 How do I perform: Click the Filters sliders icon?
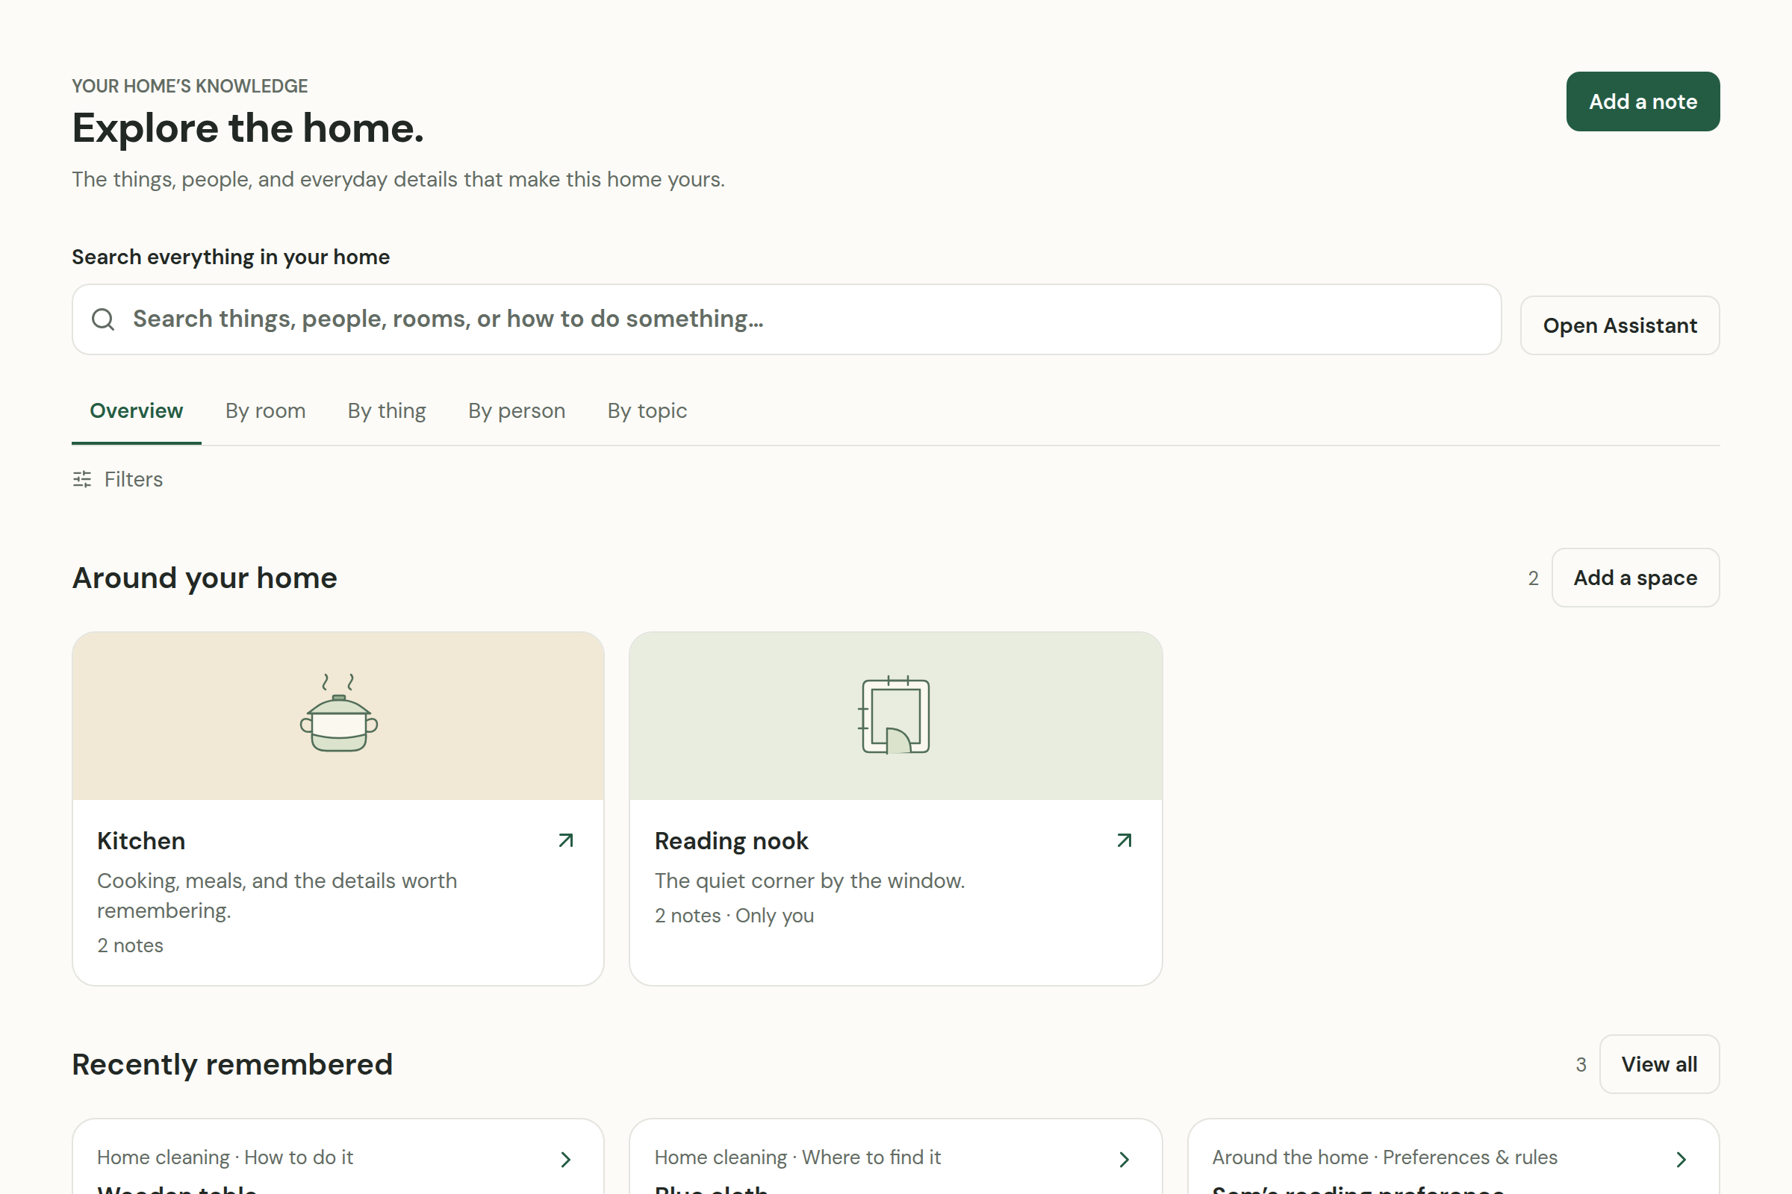(x=82, y=479)
